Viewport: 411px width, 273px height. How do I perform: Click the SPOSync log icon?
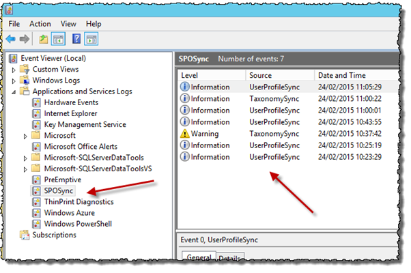click(x=36, y=190)
